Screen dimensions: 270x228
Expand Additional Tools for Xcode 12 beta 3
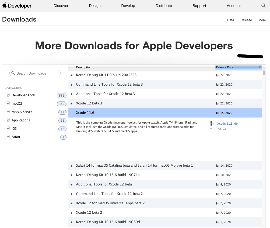click(71, 94)
